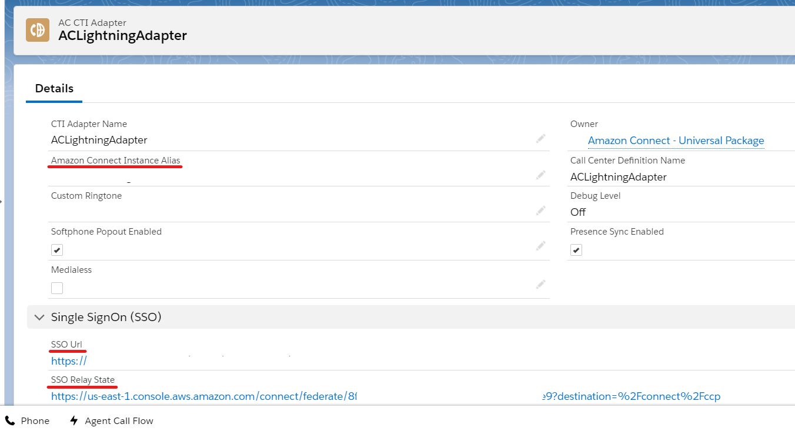Switch to the Details tab
Screen dimensions: 795x434
coord(54,89)
